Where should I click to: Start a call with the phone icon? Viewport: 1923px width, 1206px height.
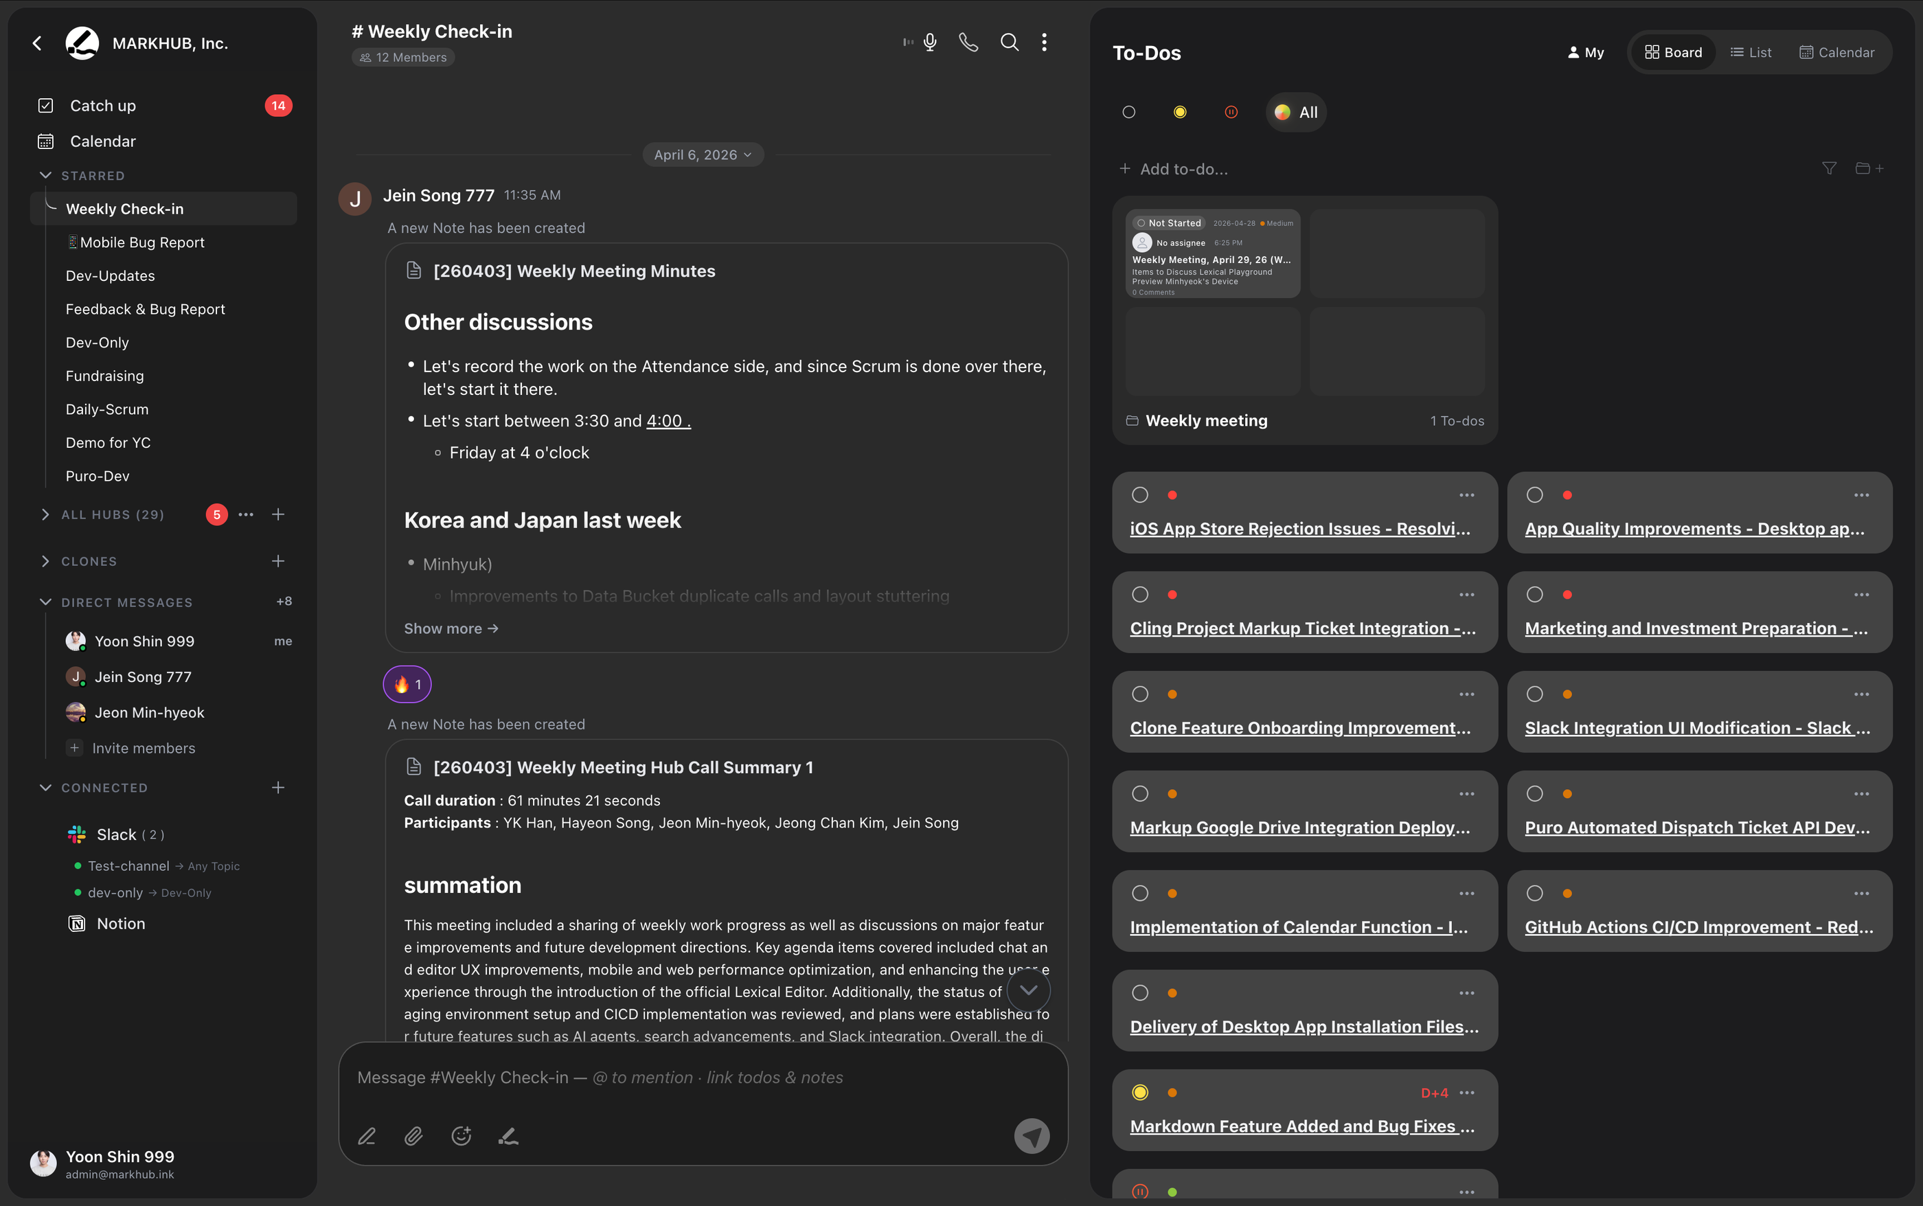pyautogui.click(x=968, y=43)
